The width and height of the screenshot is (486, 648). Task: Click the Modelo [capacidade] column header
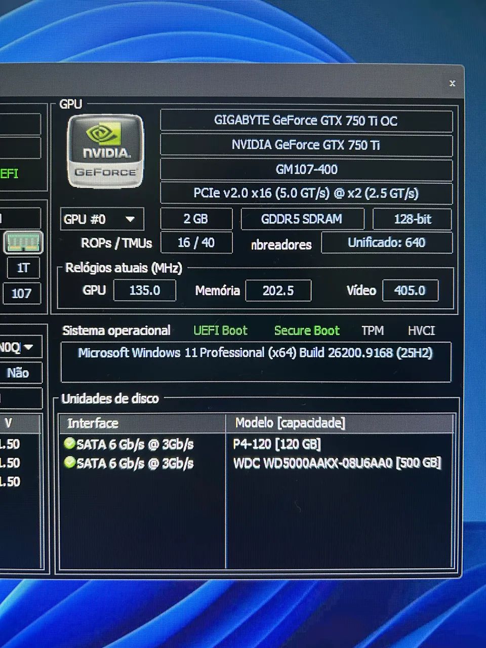[x=340, y=423]
